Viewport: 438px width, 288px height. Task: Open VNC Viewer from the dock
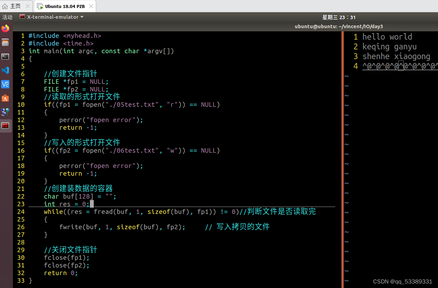pyautogui.click(x=5, y=84)
